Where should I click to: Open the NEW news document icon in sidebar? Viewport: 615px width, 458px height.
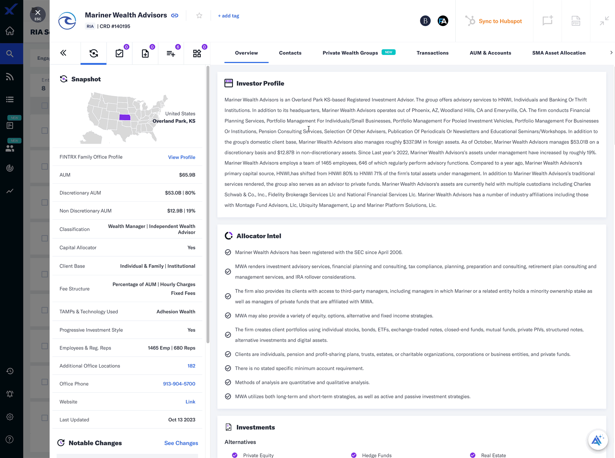click(10, 125)
